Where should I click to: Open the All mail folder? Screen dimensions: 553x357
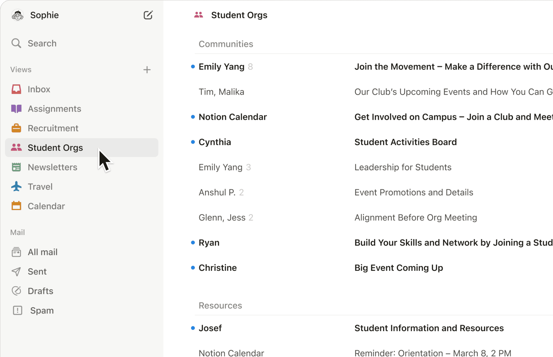[42, 252]
